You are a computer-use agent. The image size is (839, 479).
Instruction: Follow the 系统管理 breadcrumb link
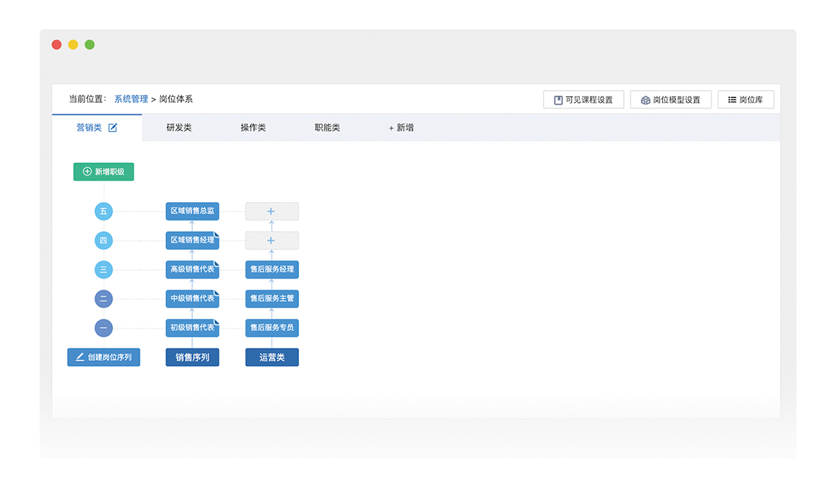pos(131,99)
